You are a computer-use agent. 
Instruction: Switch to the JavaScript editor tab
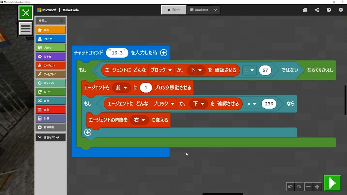[199, 10]
